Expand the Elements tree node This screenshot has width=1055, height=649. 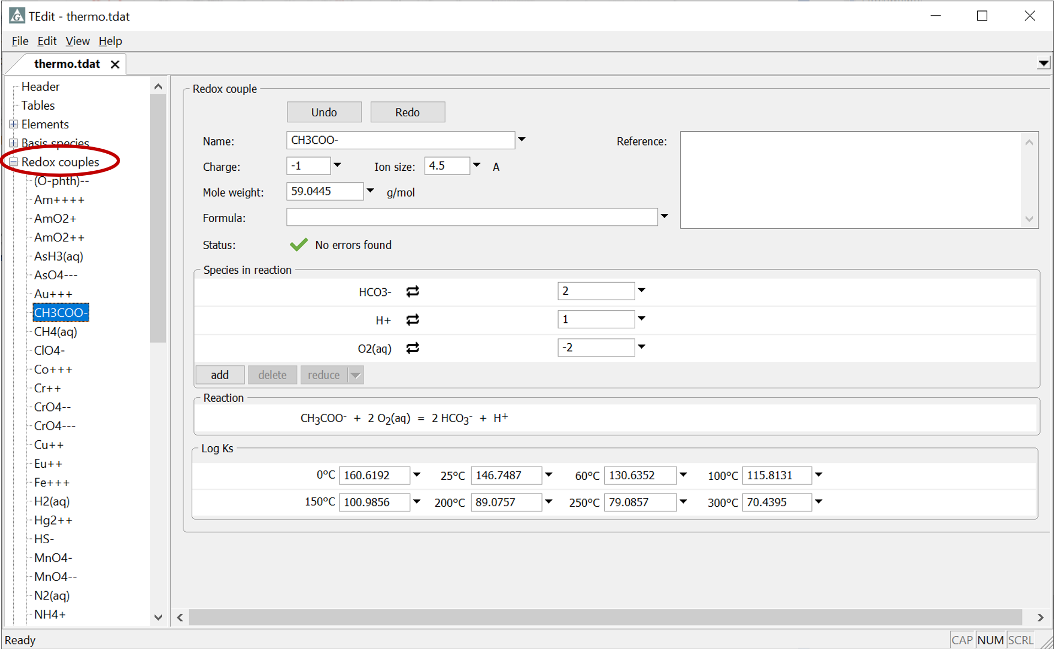pyautogui.click(x=14, y=124)
